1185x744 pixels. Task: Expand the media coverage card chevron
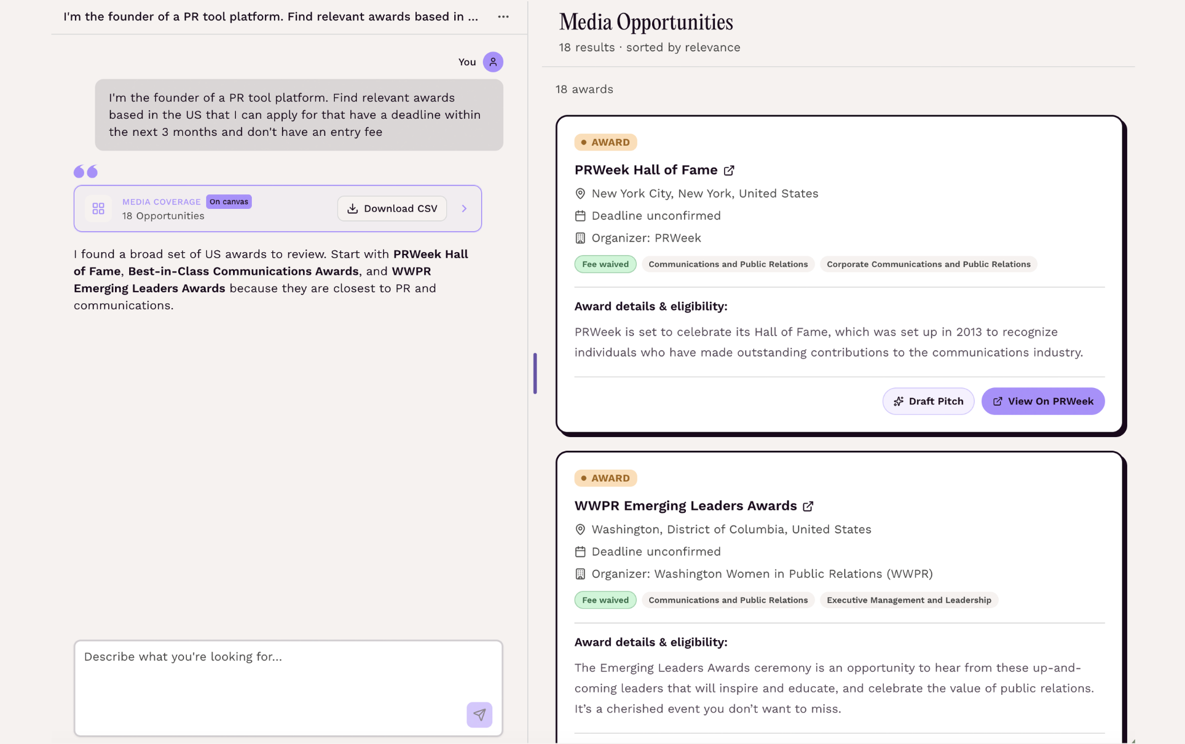tap(464, 208)
